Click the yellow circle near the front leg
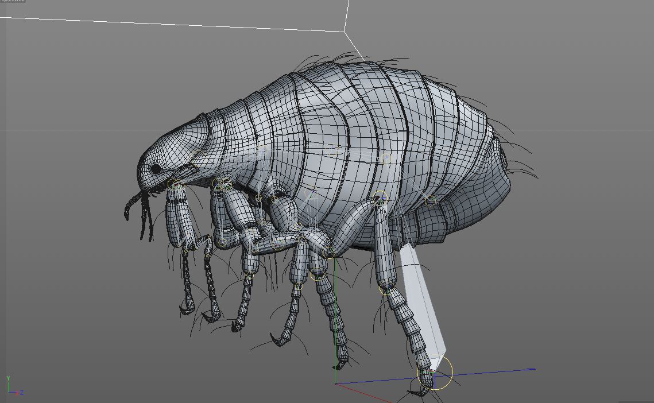Image resolution: width=654 pixels, height=403 pixels. tap(173, 183)
